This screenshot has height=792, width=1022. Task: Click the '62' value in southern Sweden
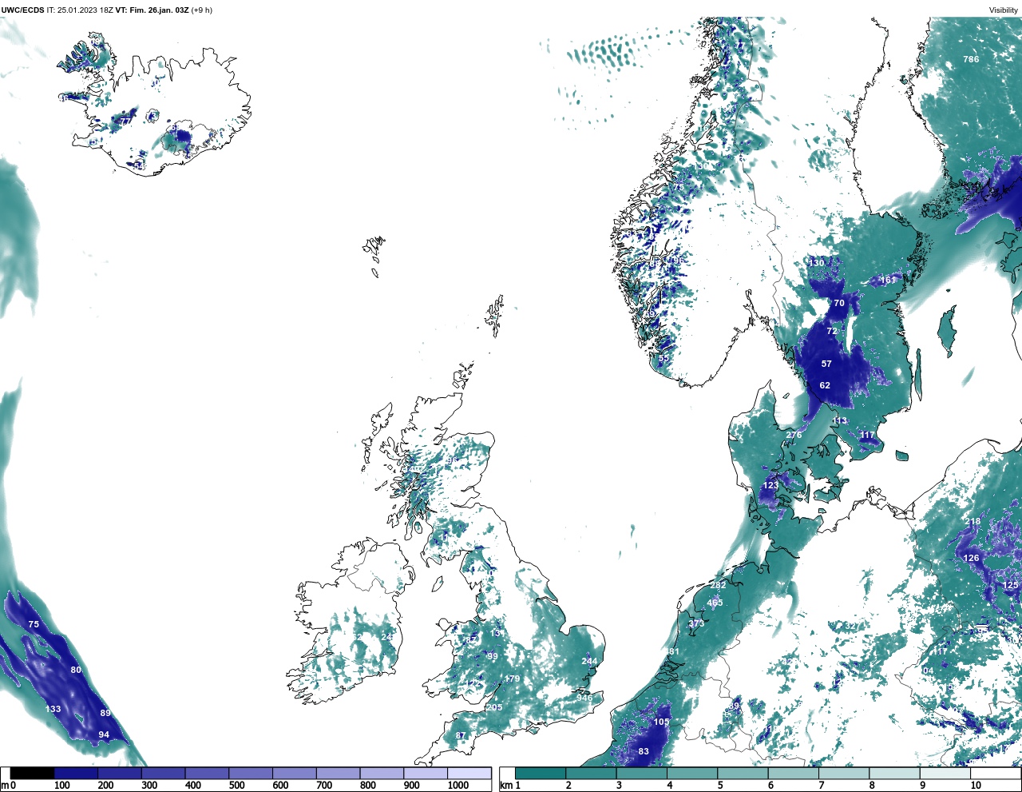click(825, 385)
